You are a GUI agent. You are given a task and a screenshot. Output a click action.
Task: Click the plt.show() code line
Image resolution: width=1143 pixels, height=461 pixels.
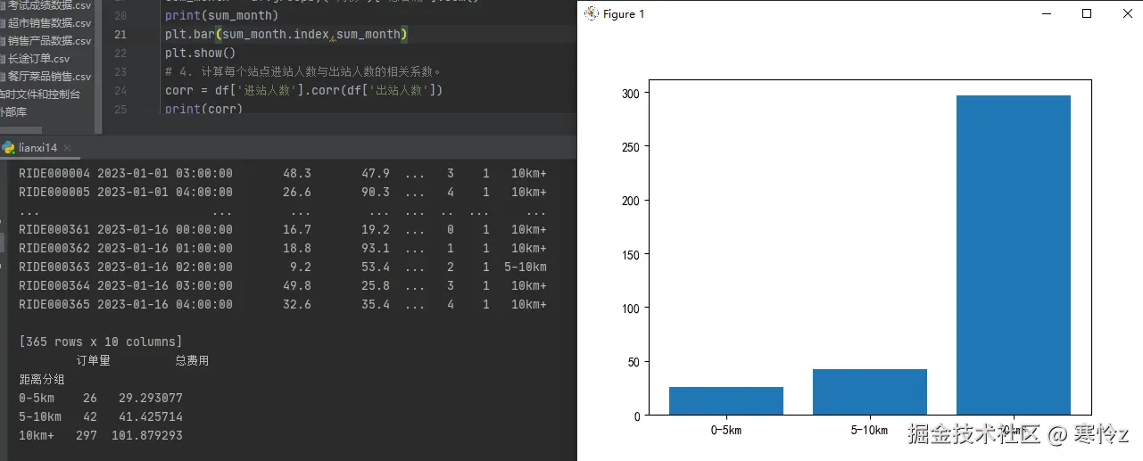pos(200,54)
